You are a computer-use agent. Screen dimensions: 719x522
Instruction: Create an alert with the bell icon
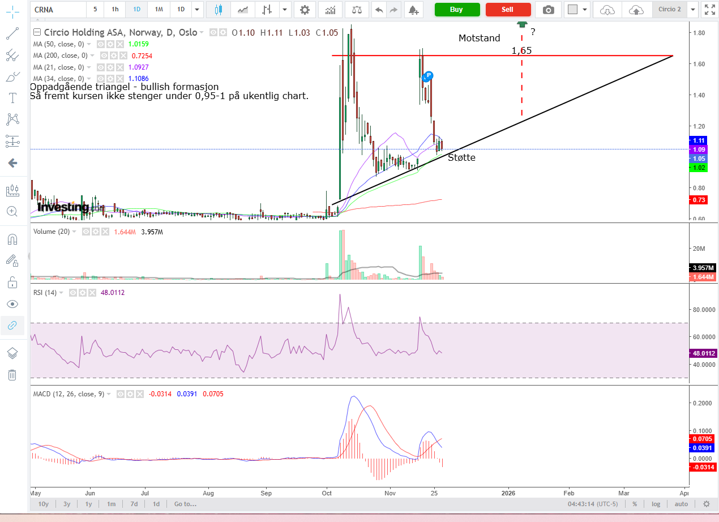(x=413, y=10)
